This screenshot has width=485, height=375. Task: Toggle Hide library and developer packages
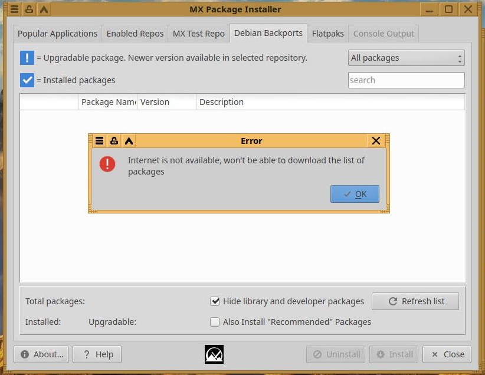tap(215, 301)
